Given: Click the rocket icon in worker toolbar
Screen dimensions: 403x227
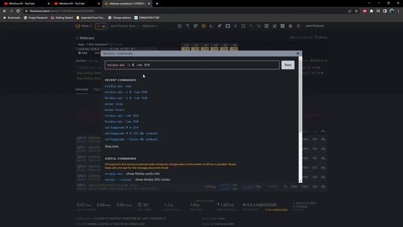Looking at the screenshot, I should pyautogui.click(x=220, y=26).
